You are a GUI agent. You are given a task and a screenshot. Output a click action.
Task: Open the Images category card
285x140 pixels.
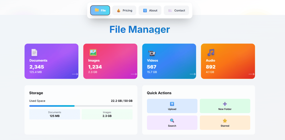110,61
